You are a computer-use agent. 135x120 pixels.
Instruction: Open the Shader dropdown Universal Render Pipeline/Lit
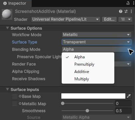point(66,19)
